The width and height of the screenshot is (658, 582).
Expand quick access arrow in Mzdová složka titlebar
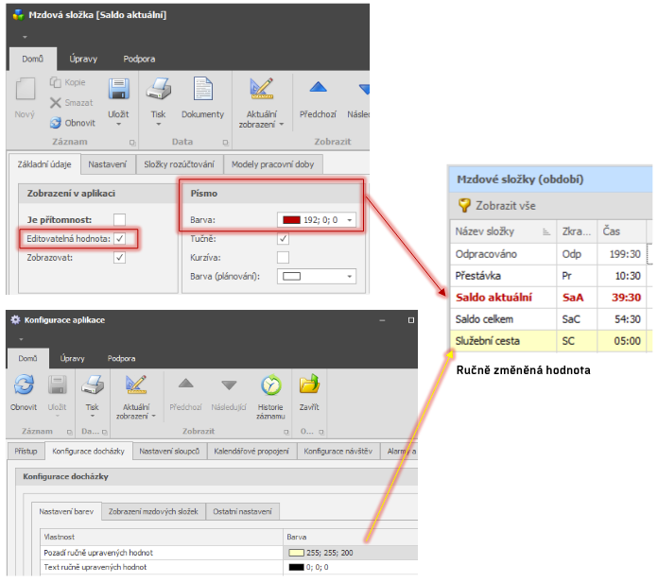(25, 37)
